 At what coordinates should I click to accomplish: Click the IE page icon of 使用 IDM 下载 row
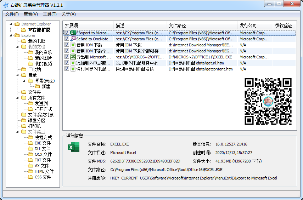73,45
